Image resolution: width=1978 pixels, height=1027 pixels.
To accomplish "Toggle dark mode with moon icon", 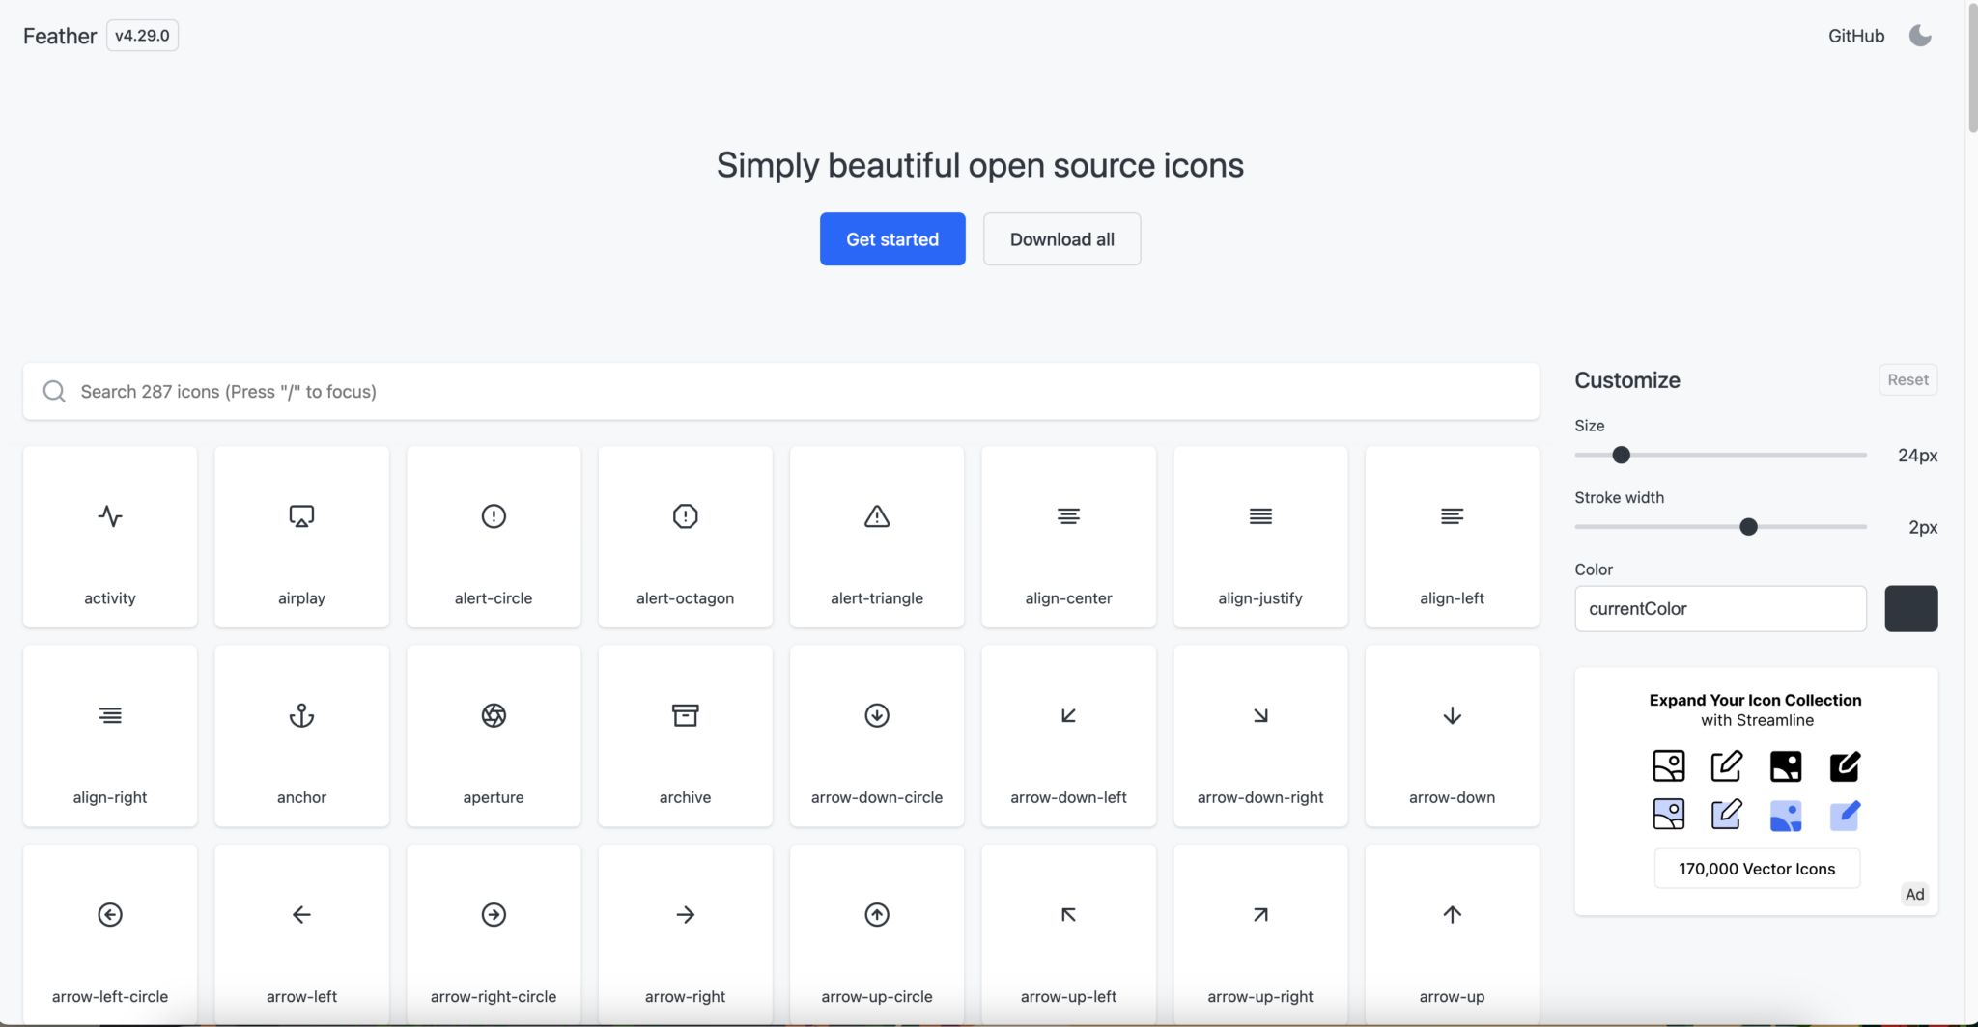I will pos(1920,36).
